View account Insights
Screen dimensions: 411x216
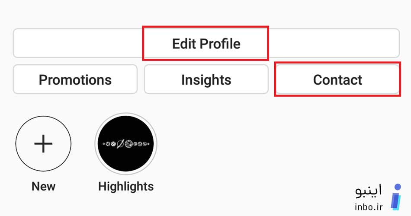pyautogui.click(x=206, y=79)
